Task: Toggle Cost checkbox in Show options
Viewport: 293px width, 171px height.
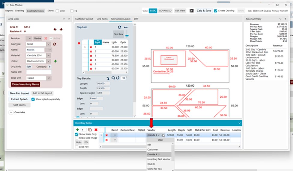Action: coord(57,11)
